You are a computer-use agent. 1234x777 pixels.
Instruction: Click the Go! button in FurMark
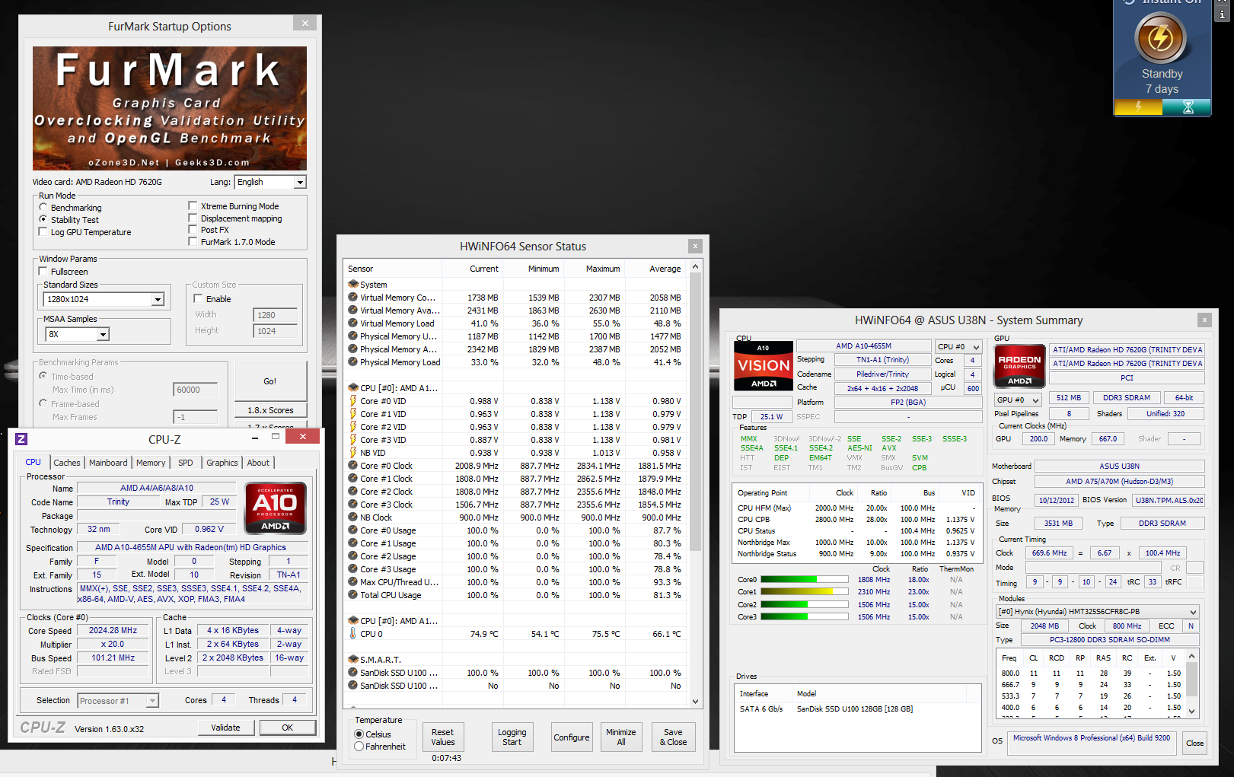tap(270, 381)
